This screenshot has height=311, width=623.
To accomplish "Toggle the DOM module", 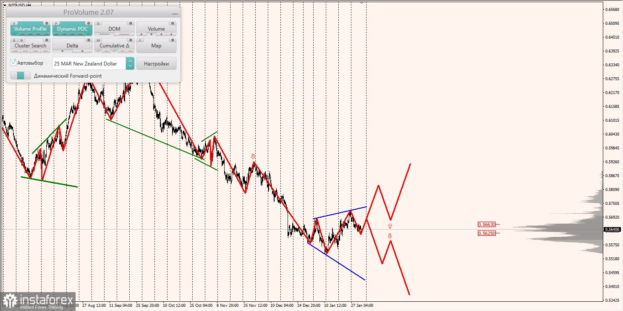I will click(114, 29).
